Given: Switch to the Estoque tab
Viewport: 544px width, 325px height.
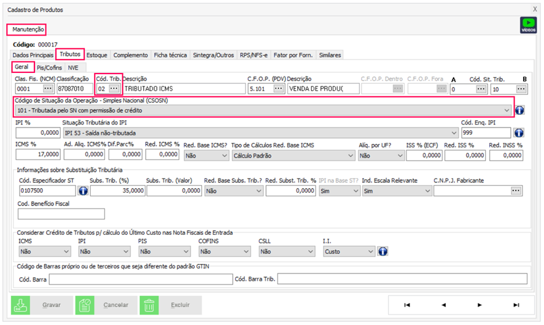Looking at the screenshot, I should tap(97, 55).
